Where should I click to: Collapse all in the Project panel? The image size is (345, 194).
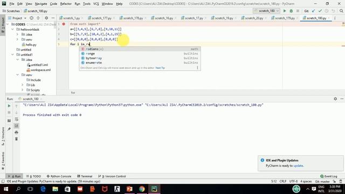[x=38, y=18]
